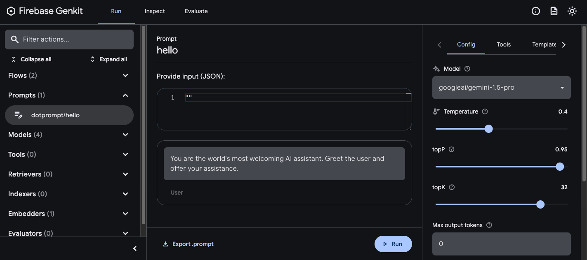Run the hello prompt
This screenshot has width=587, height=260.
[x=393, y=244]
